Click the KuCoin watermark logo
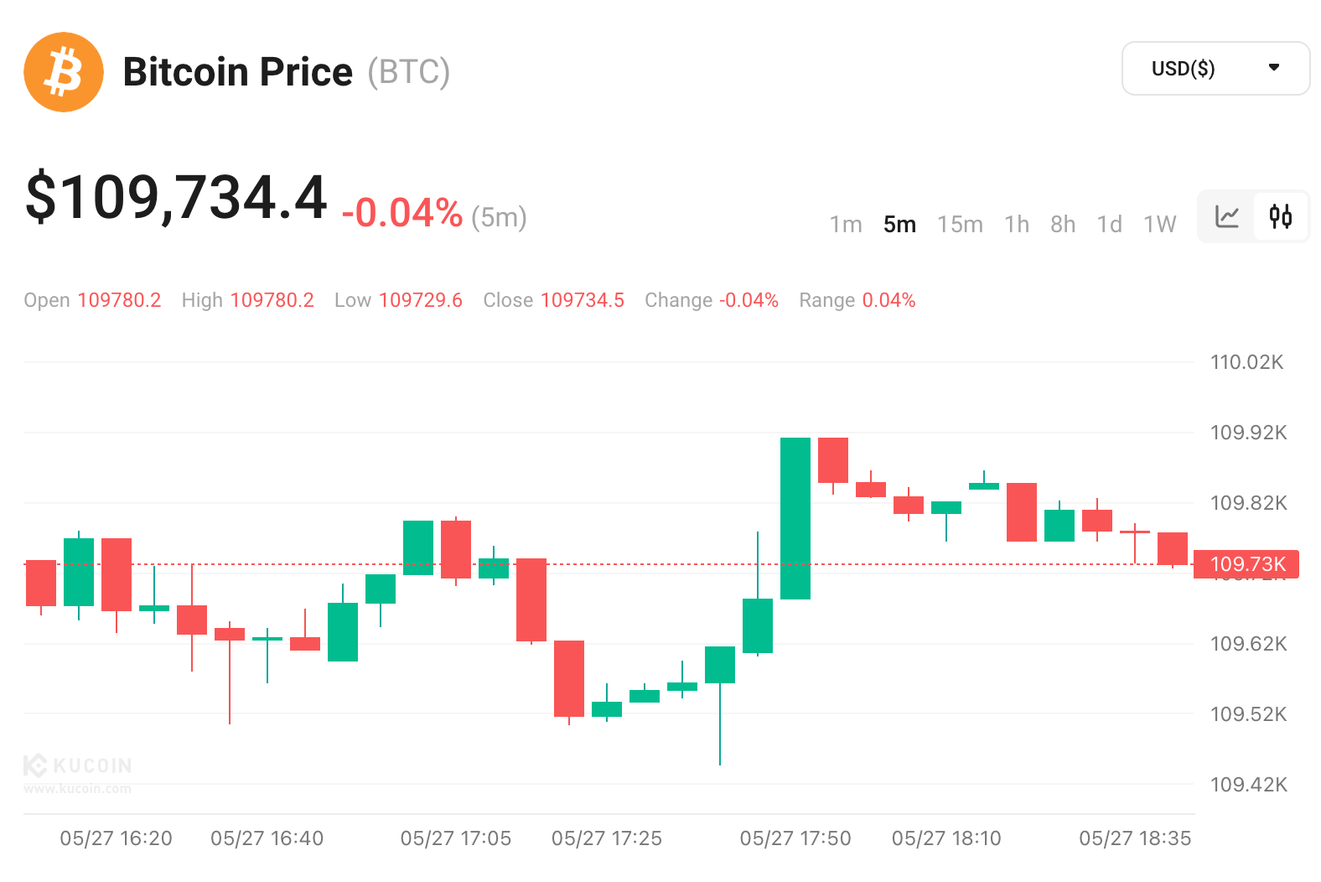 [x=77, y=765]
